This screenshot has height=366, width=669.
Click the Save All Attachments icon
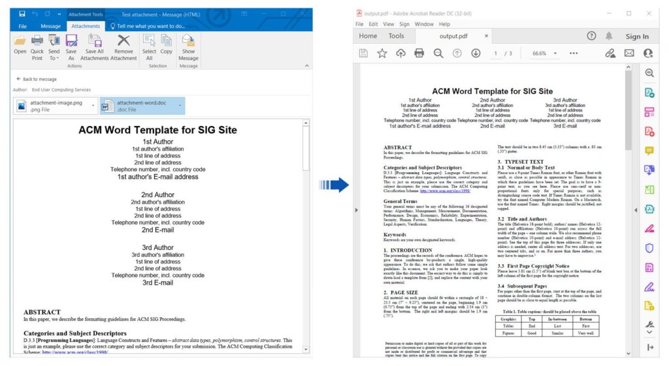click(x=95, y=44)
